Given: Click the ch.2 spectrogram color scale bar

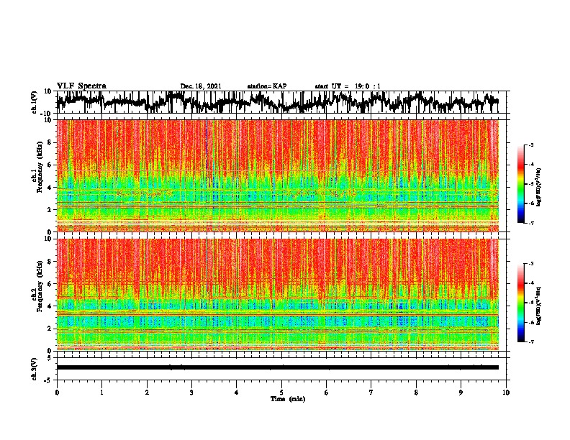Looking at the screenshot, I should coord(520,303).
